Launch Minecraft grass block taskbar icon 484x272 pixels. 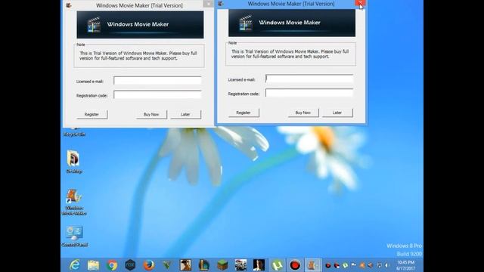(222, 265)
